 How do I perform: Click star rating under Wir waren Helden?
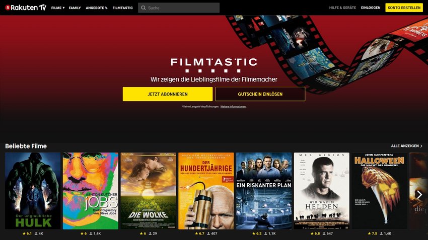point(315,233)
